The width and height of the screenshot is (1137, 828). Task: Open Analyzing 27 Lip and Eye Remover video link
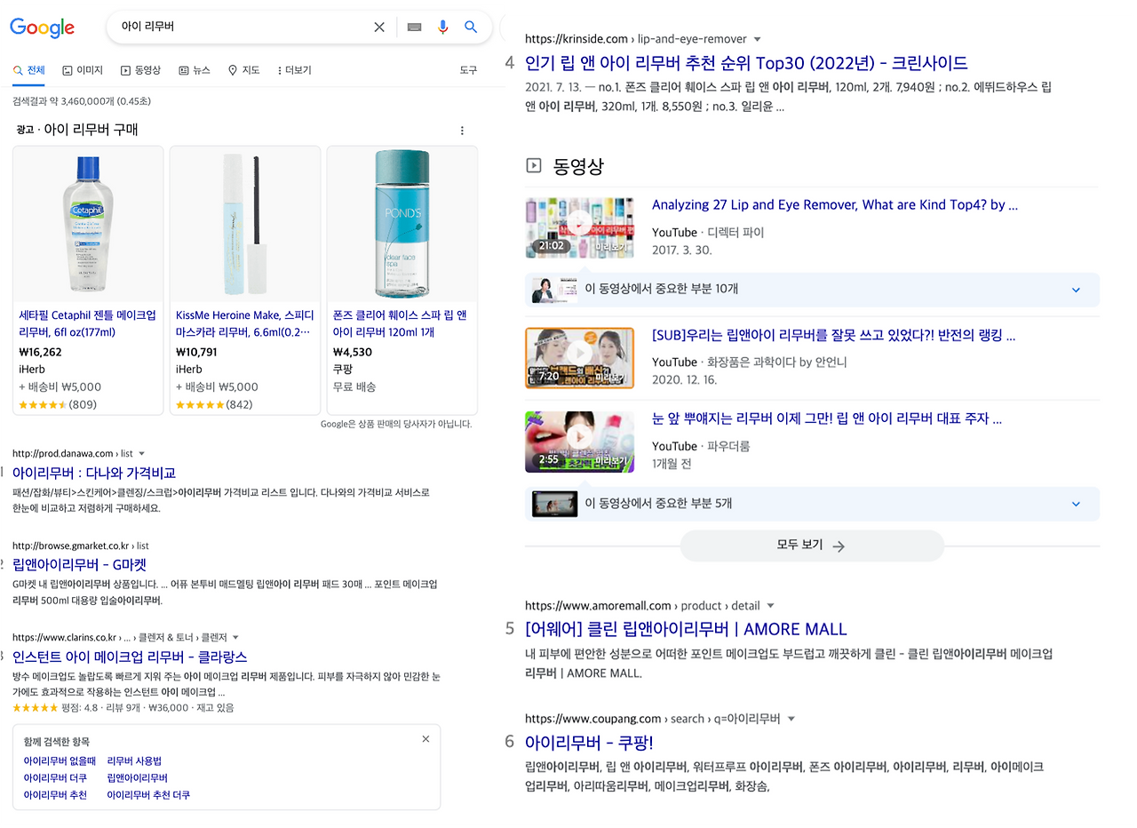pyautogui.click(x=835, y=205)
